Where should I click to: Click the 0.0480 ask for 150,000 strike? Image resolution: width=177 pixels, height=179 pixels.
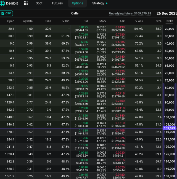pyautogui.click(x=120, y=175)
